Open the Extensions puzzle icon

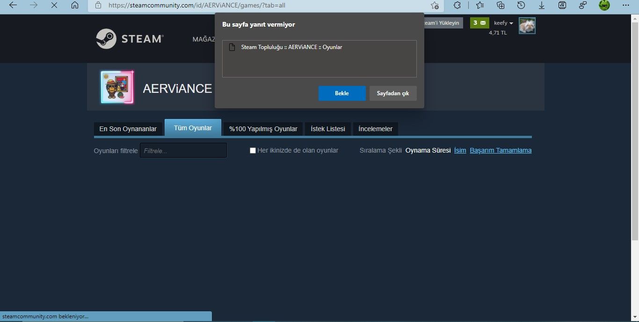[x=457, y=6]
